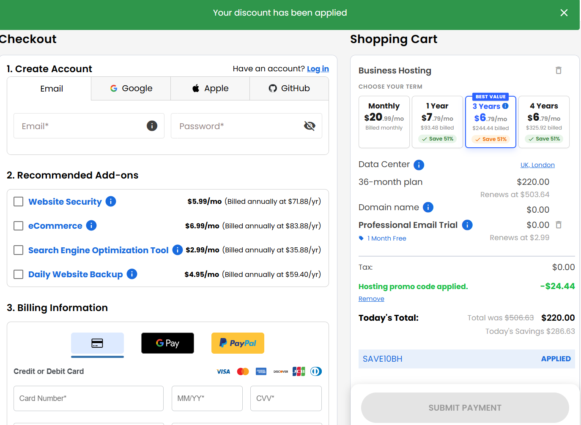Viewport: 581px width, 425px height.
Task: Click the Discover card logo
Action: [x=281, y=371]
